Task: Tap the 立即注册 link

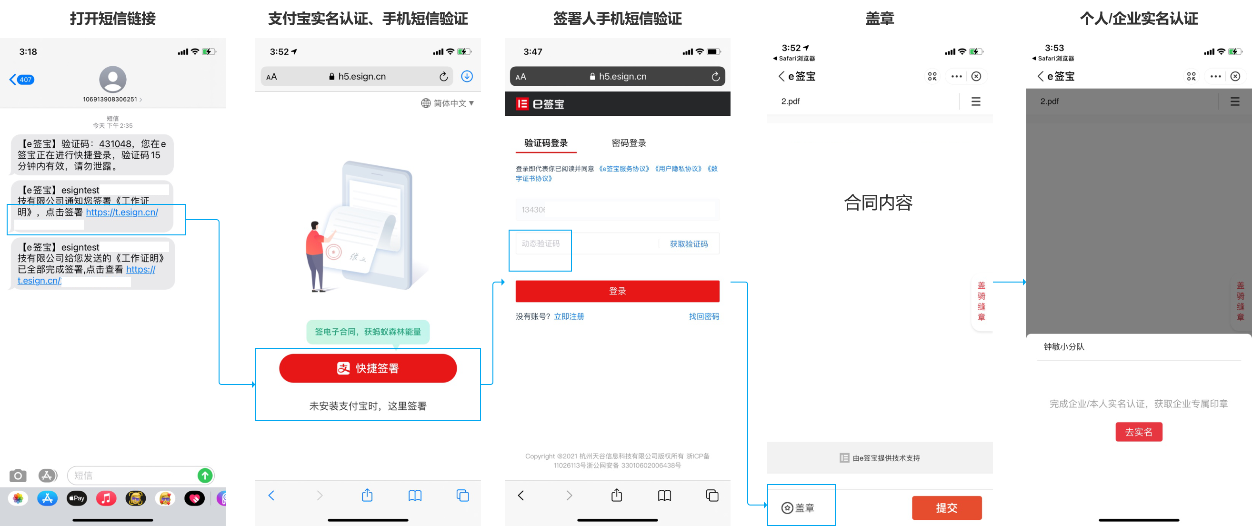Action: point(569,316)
